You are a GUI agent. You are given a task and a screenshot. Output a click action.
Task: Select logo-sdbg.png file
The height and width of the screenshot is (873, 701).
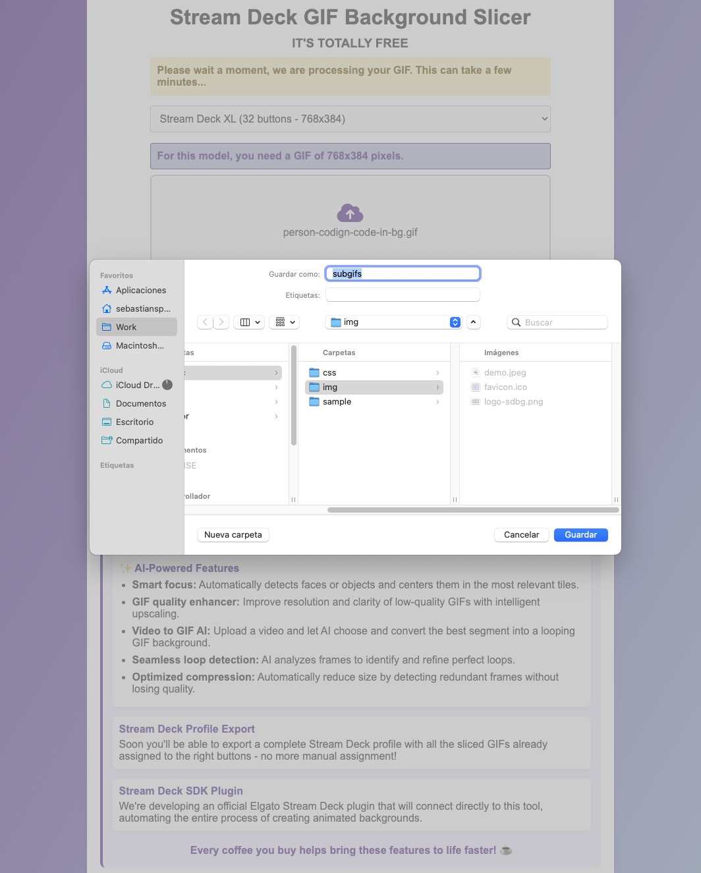tap(507, 402)
